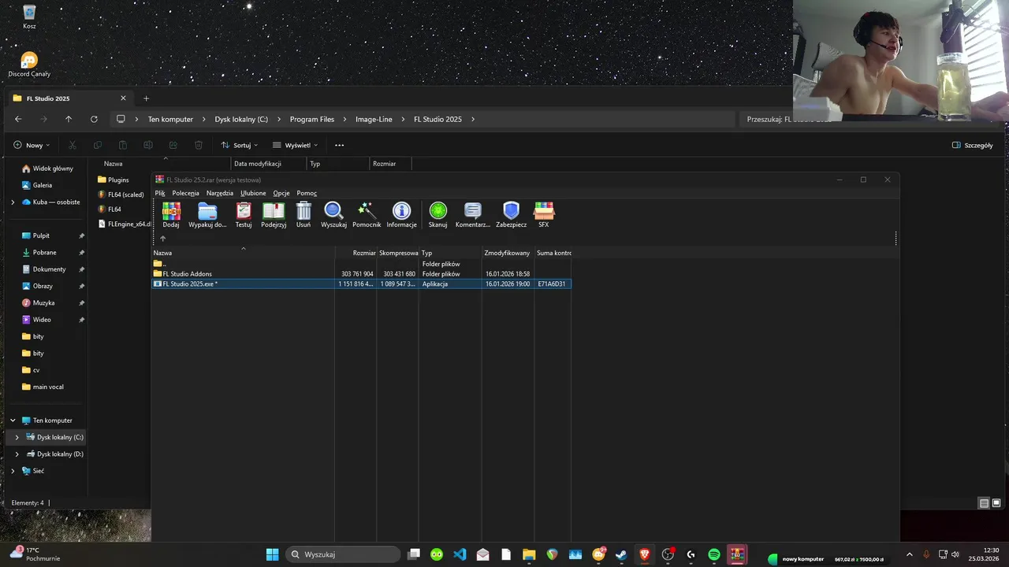Sort WinRAR list by Skompresowany column
Image resolution: width=1009 pixels, height=567 pixels.
(397, 253)
